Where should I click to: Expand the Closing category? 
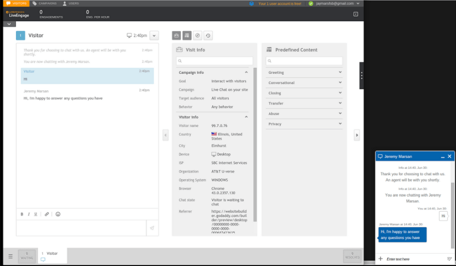click(x=304, y=93)
